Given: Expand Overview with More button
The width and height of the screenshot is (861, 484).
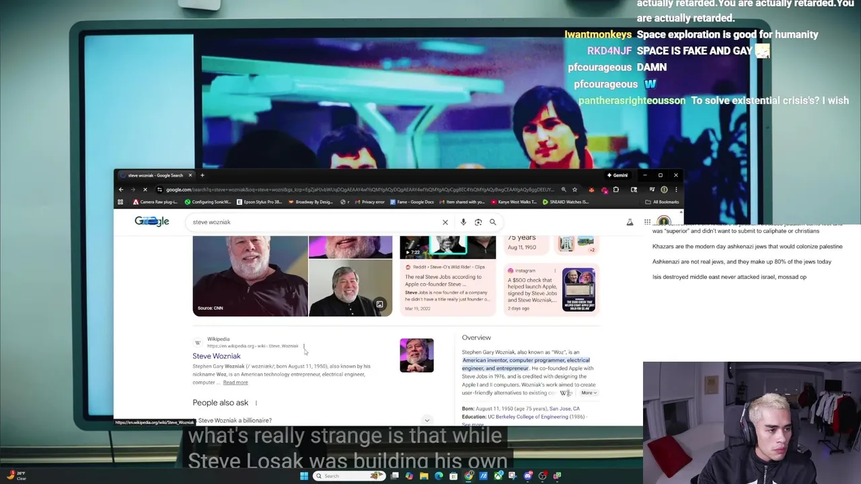Looking at the screenshot, I should [x=589, y=393].
